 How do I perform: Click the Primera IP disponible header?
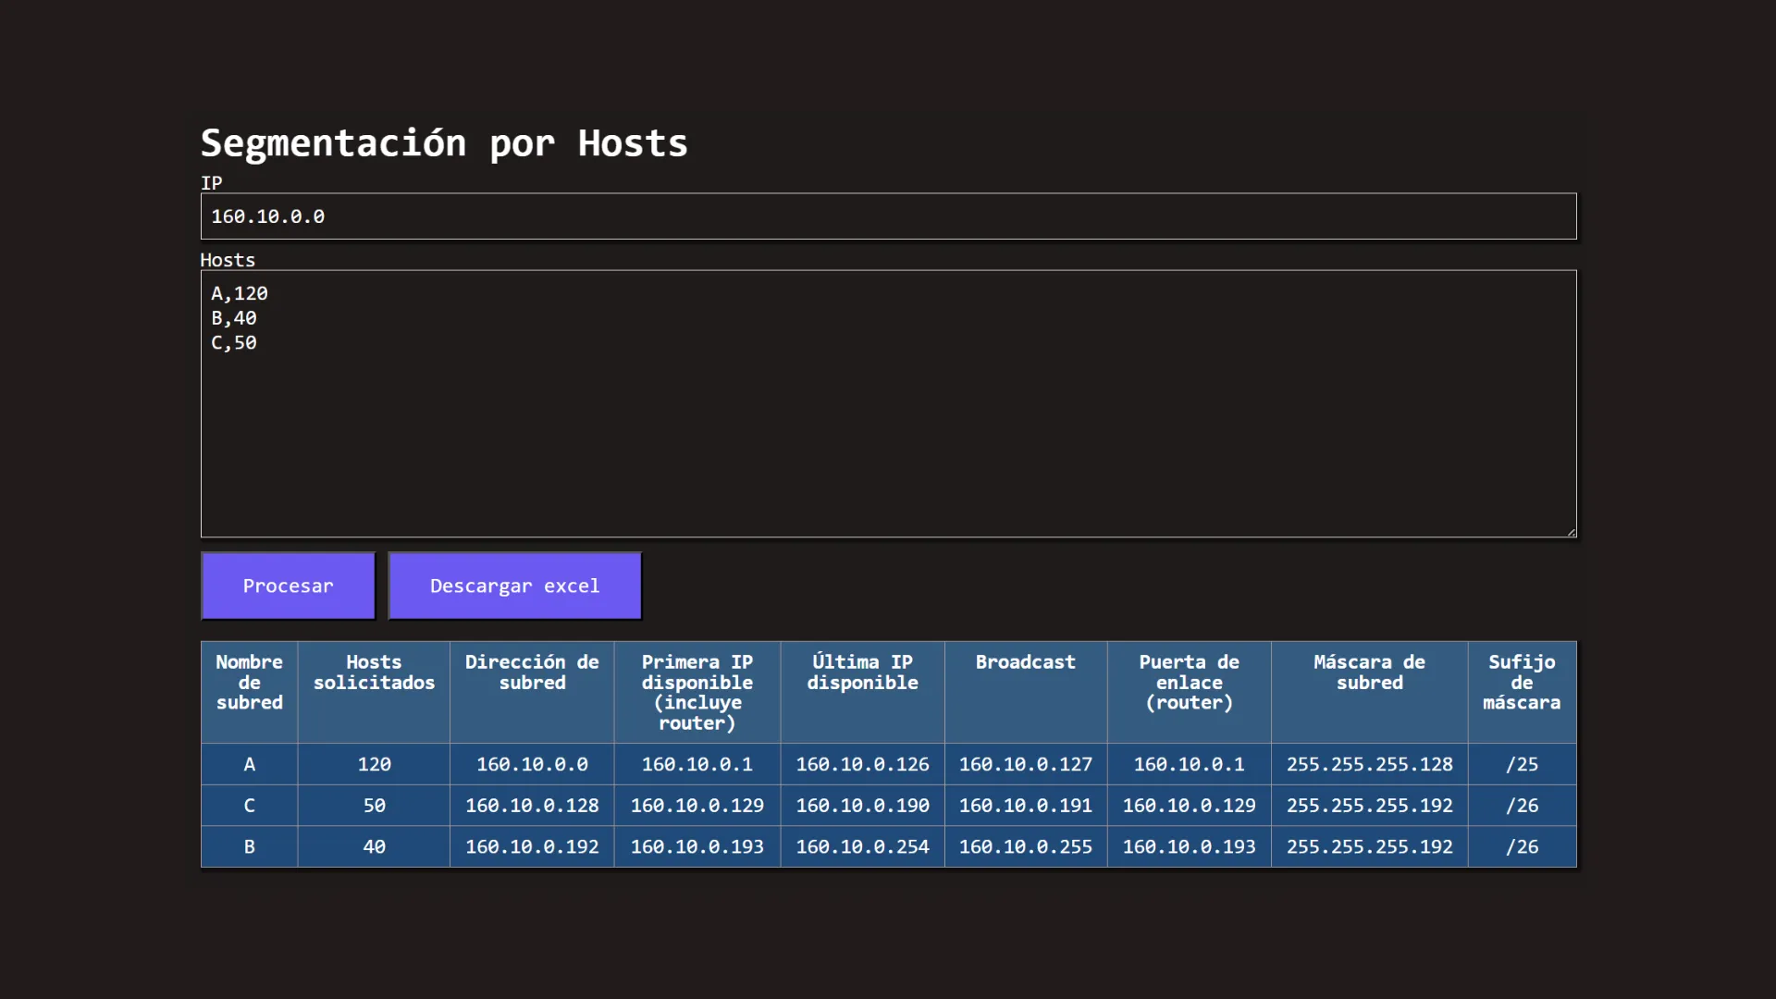coord(697,692)
